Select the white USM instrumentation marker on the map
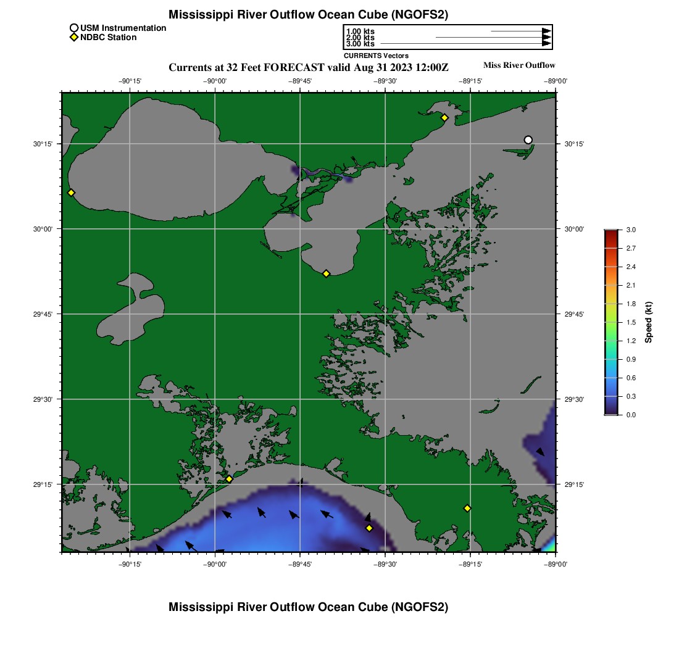The height and width of the screenshot is (648, 679). point(528,139)
